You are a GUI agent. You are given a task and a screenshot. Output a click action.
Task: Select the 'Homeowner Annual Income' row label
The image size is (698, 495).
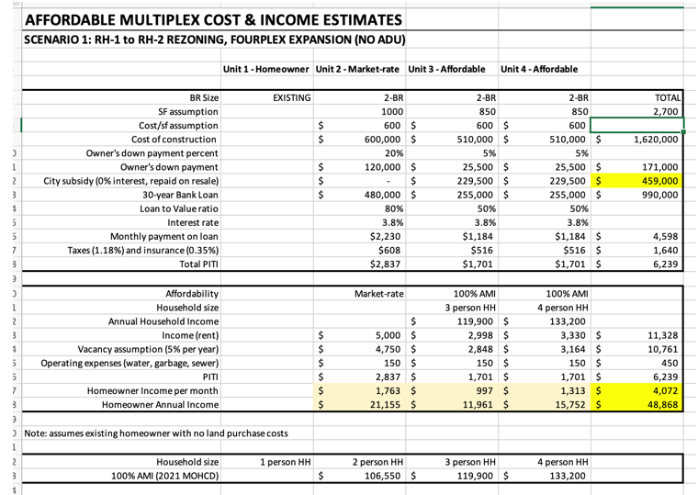coord(160,404)
